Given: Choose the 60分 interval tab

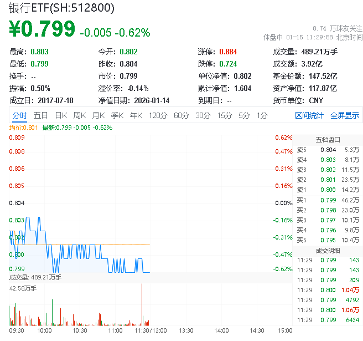Looking at the screenshot, I should click(x=181, y=115).
